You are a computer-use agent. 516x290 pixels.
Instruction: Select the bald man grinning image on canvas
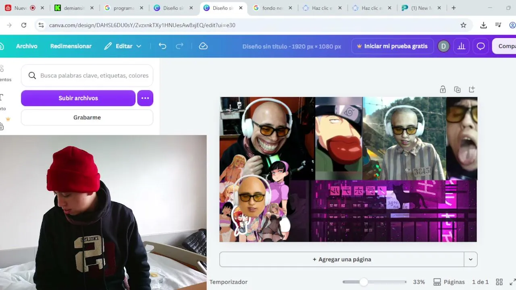tap(267, 133)
